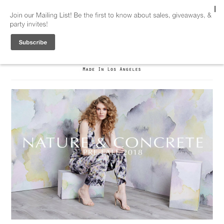Click the Subscribe button

point(33,42)
